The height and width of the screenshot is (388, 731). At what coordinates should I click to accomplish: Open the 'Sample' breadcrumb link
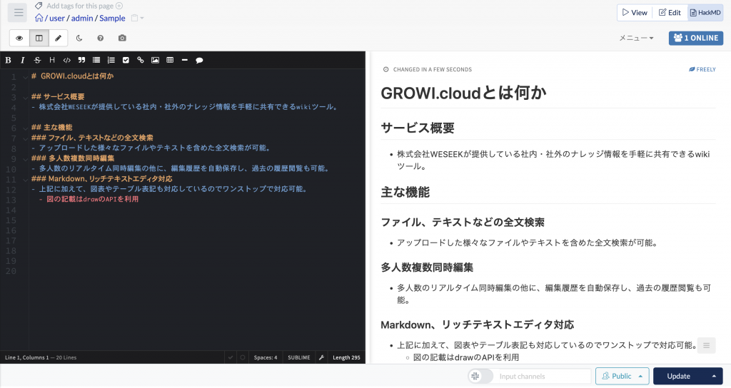112,18
